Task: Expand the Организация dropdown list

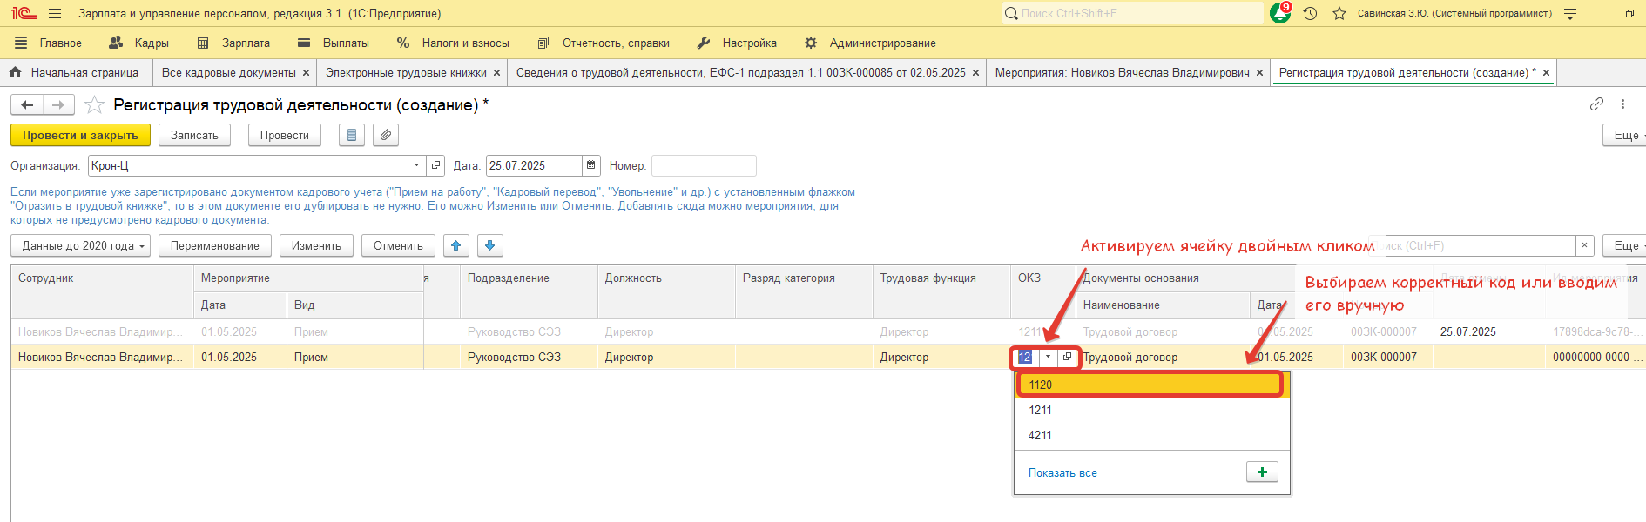Action: point(416,165)
